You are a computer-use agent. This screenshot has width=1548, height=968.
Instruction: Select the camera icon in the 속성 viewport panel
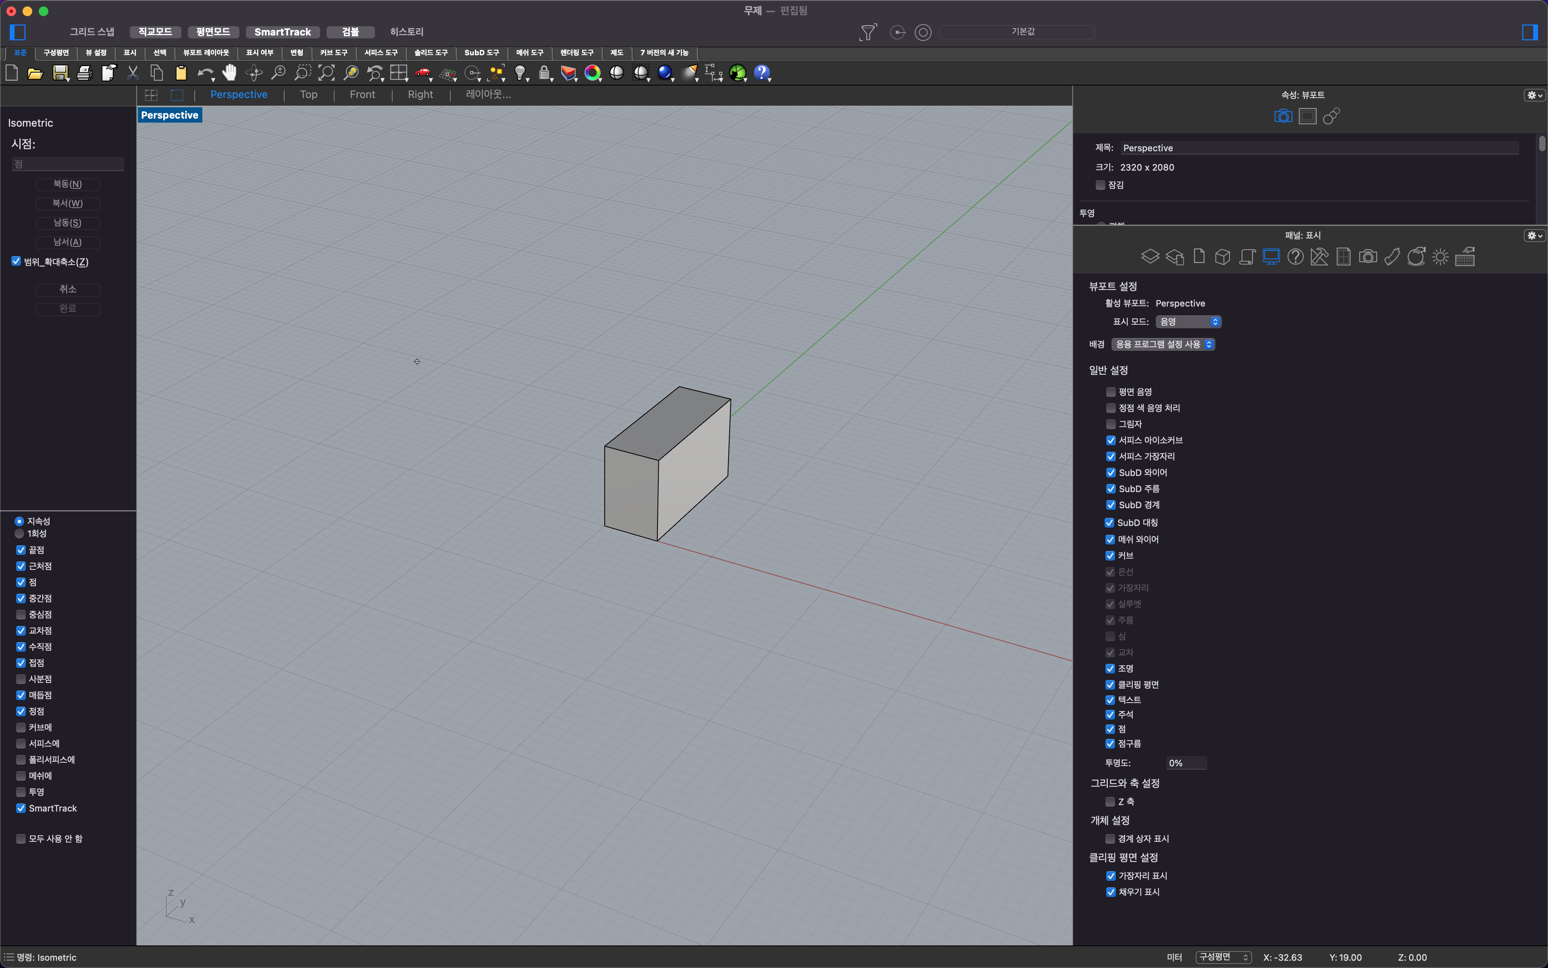click(1283, 116)
